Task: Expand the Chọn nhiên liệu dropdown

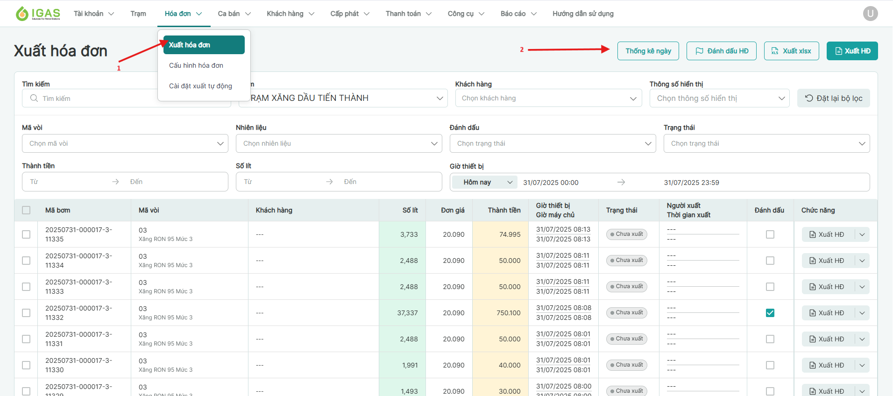Action: click(x=339, y=143)
